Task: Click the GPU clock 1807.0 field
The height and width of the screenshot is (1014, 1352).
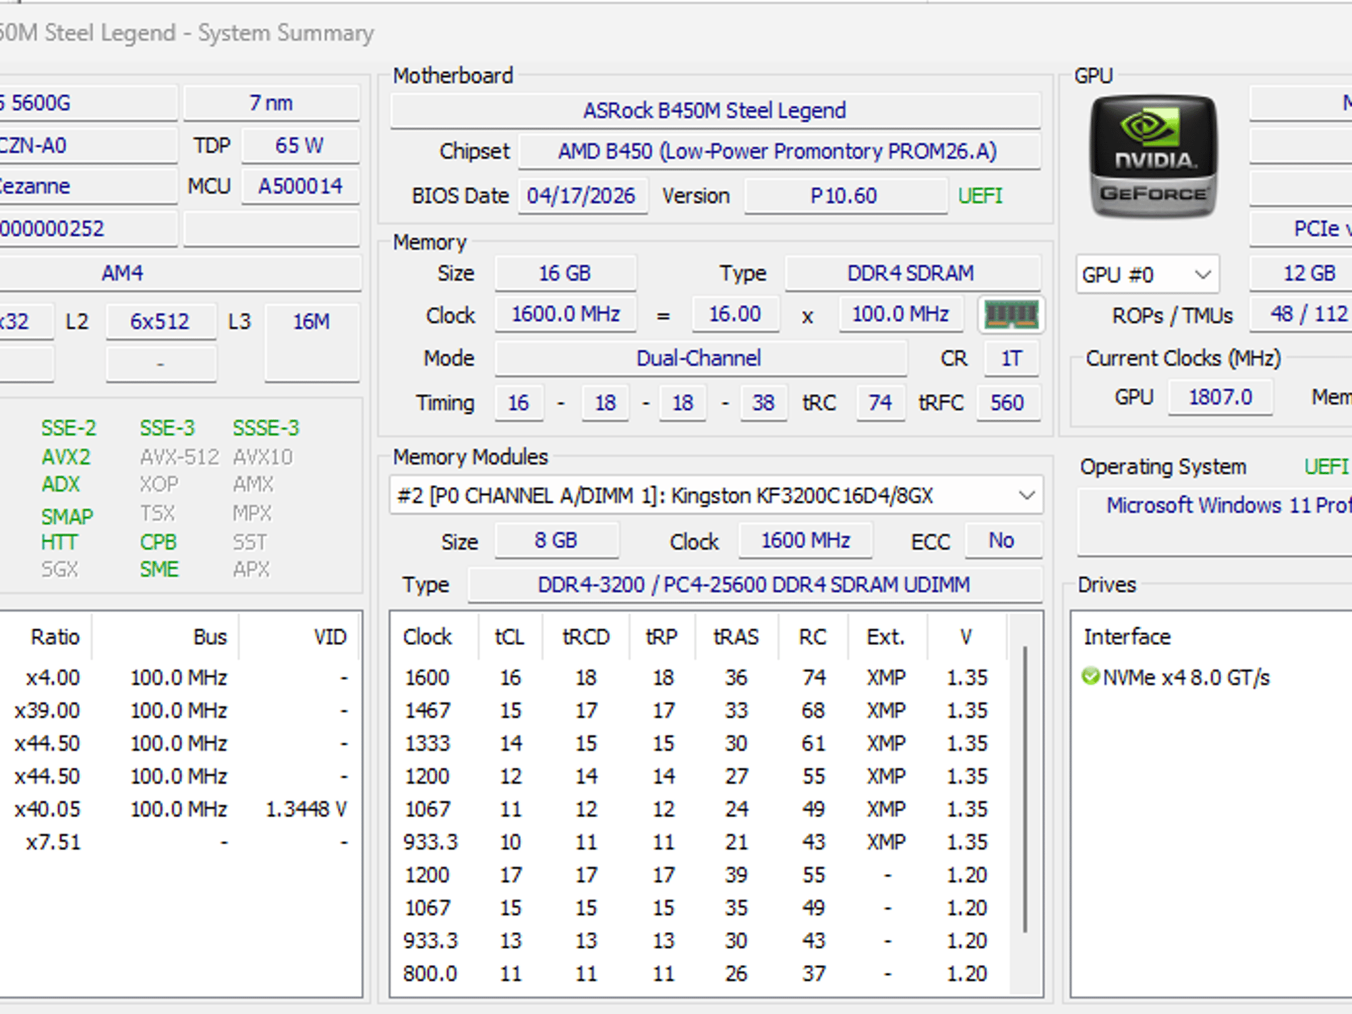Action: tap(1220, 397)
